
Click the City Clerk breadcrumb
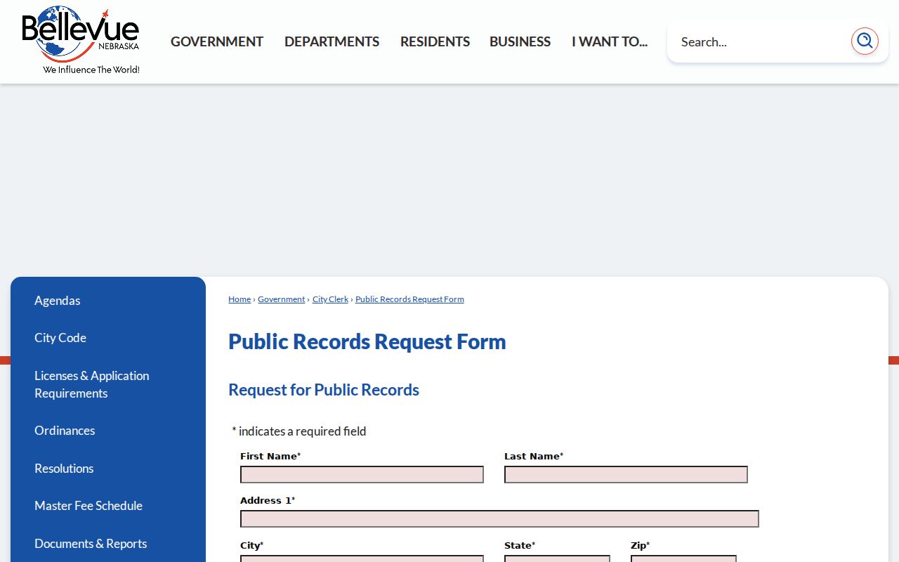tap(330, 299)
